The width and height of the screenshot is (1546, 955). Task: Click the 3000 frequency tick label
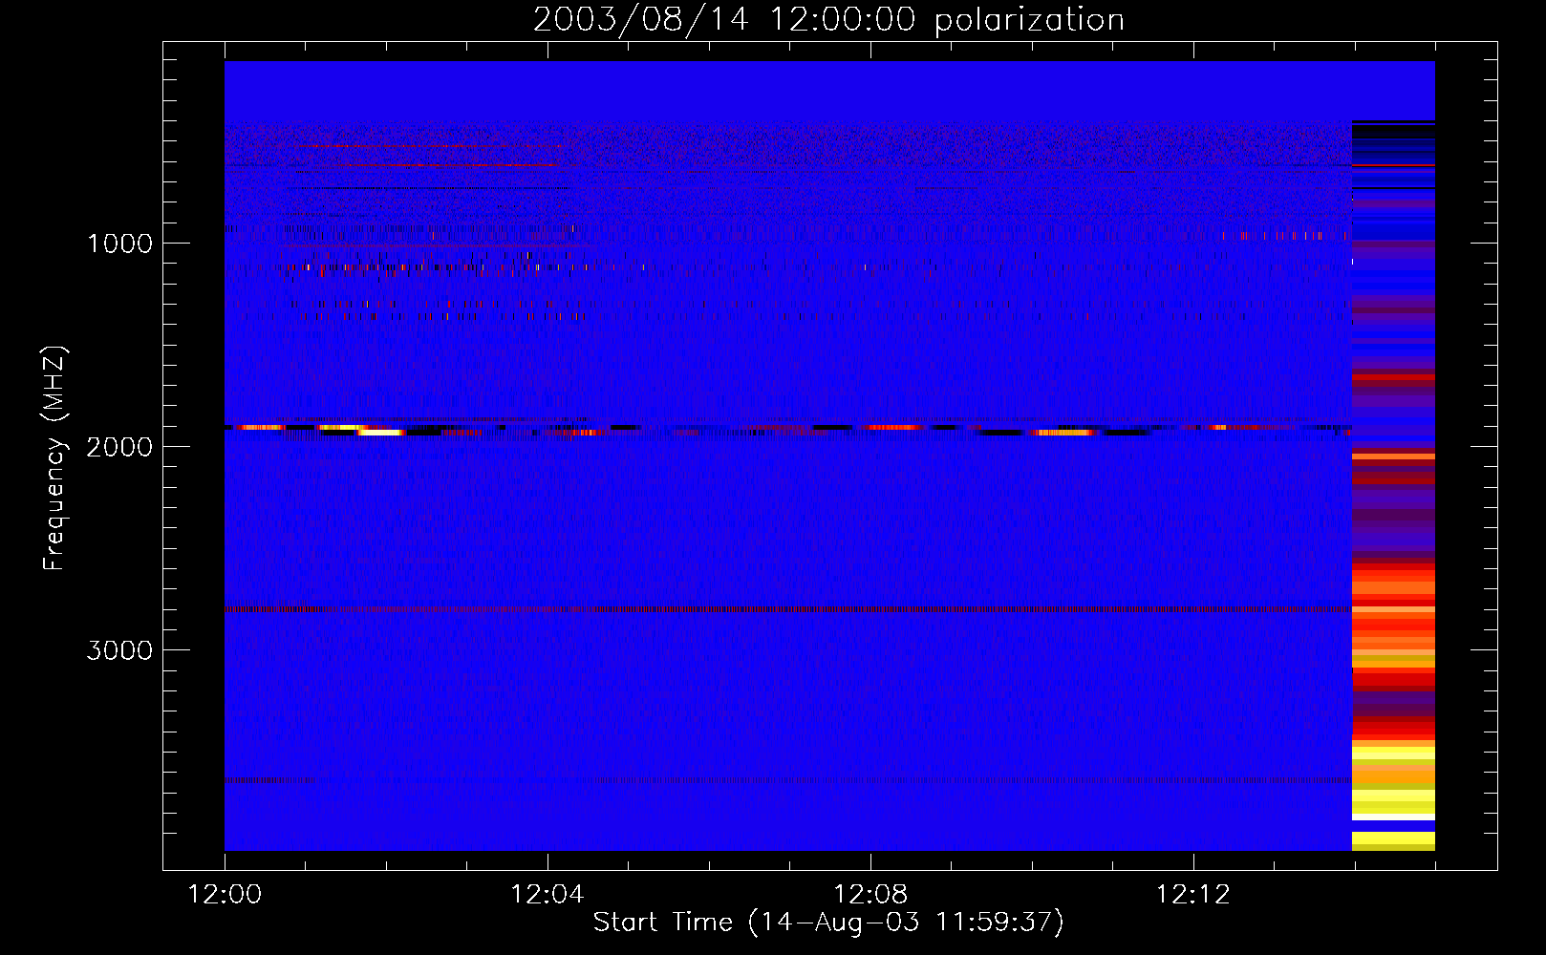click(119, 650)
